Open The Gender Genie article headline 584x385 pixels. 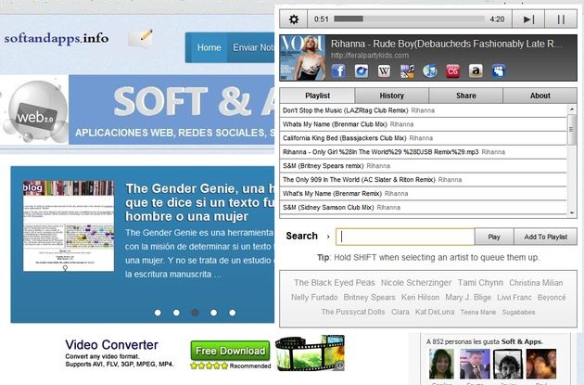(200, 202)
